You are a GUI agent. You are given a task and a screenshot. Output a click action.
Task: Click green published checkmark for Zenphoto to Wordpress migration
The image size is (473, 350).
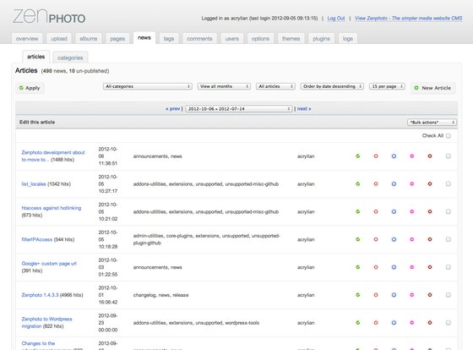358,323
